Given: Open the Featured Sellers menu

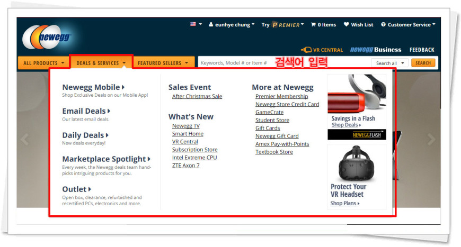Looking at the screenshot, I should point(164,63).
